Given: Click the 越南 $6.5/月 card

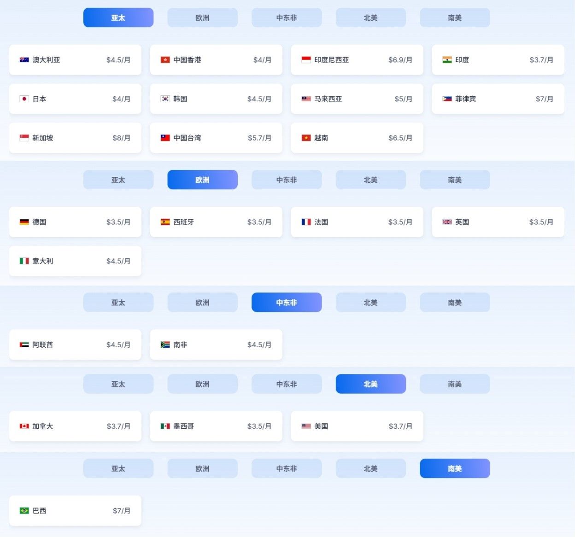Looking at the screenshot, I should click(x=357, y=138).
